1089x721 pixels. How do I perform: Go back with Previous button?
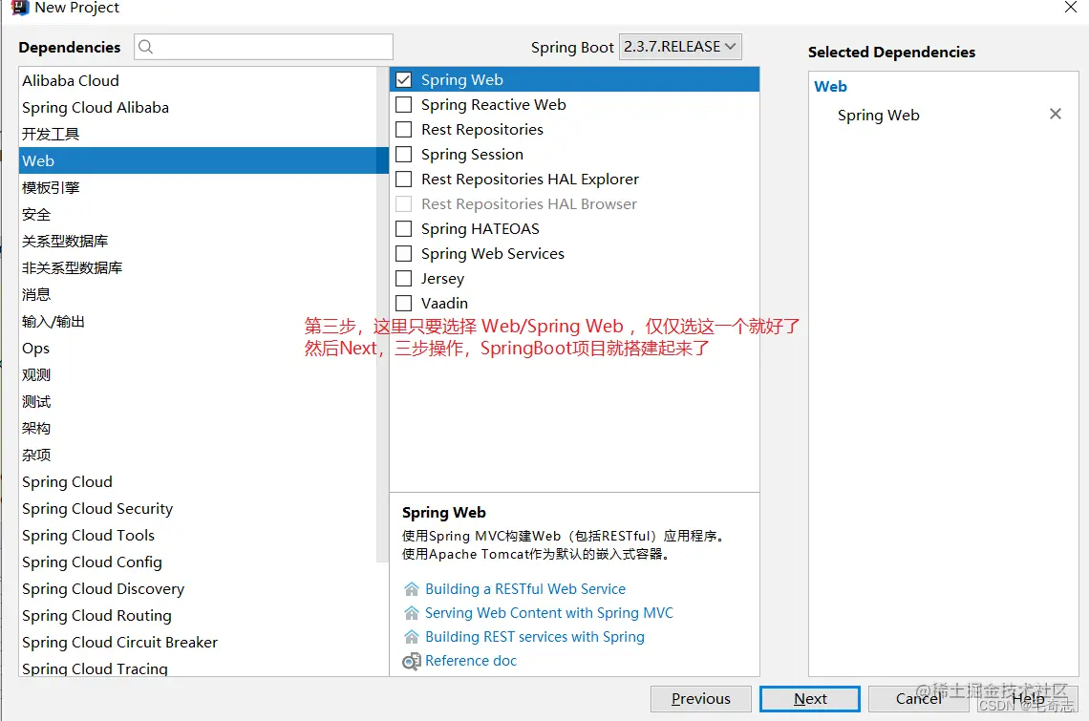pos(701,699)
